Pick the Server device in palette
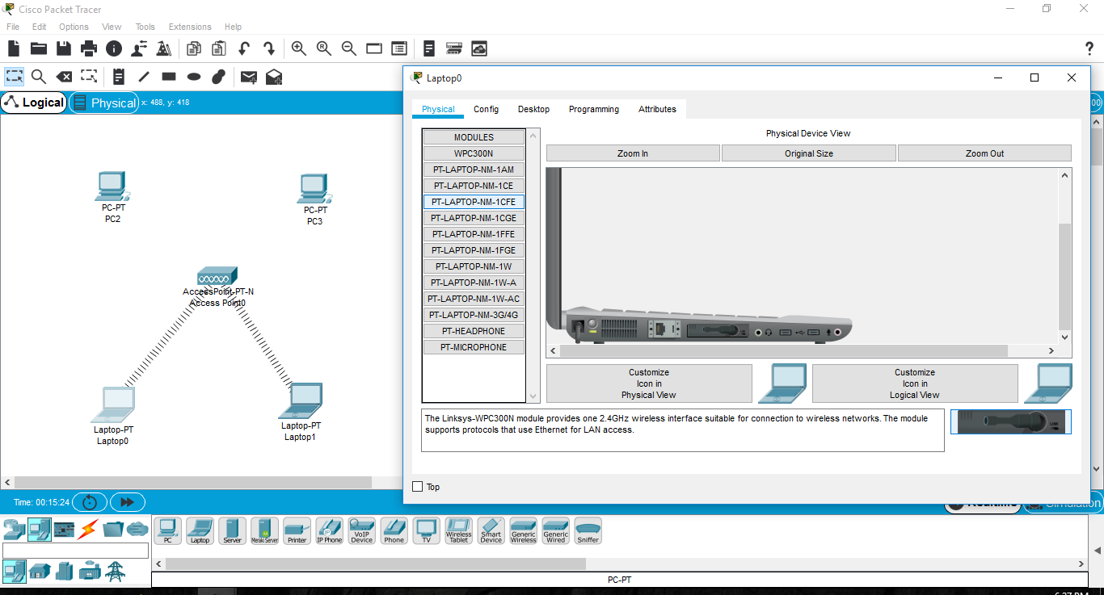 pos(232,530)
